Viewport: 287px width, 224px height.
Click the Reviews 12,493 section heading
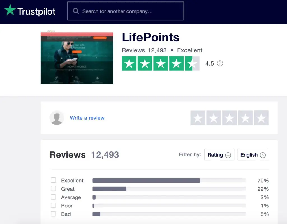[x=84, y=155]
